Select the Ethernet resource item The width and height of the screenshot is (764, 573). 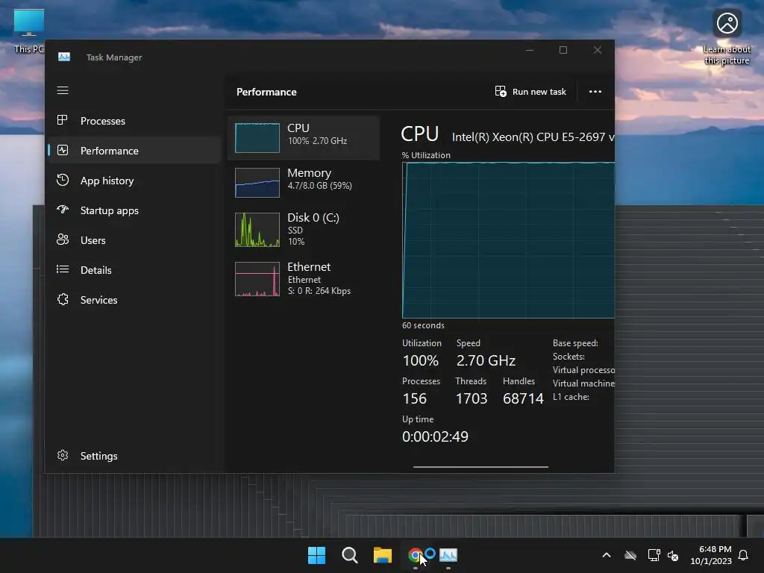point(304,279)
